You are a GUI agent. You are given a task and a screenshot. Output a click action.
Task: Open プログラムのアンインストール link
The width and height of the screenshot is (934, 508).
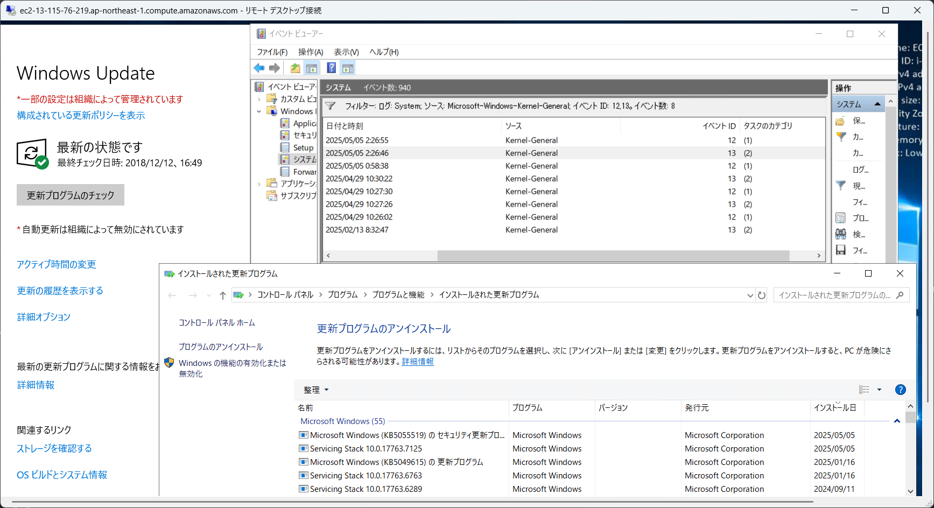[x=221, y=347]
